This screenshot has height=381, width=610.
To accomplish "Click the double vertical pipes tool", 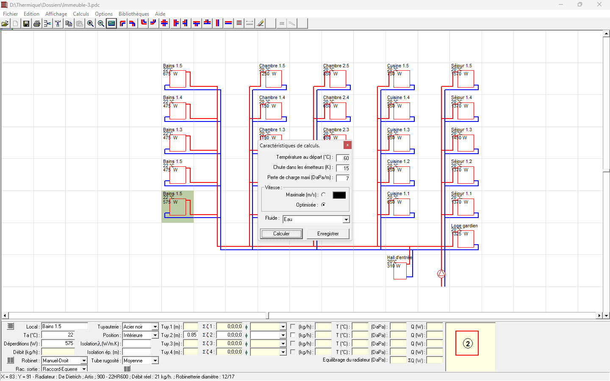I will pos(217,23).
